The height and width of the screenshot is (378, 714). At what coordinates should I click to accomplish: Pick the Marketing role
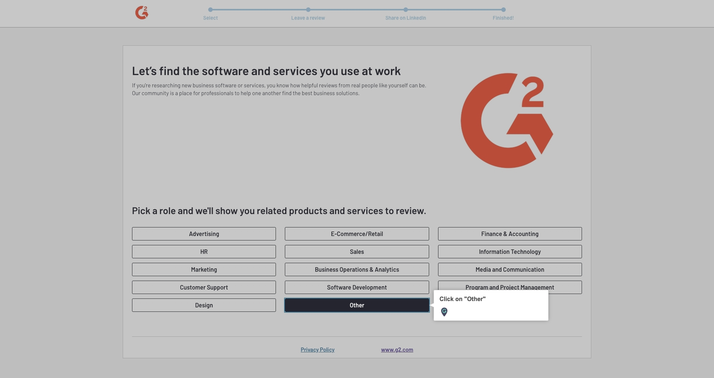(204, 269)
